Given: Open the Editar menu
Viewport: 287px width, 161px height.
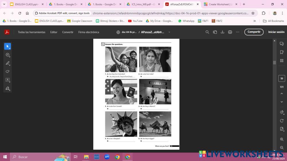Looking at the screenshot, I should 54,32.
